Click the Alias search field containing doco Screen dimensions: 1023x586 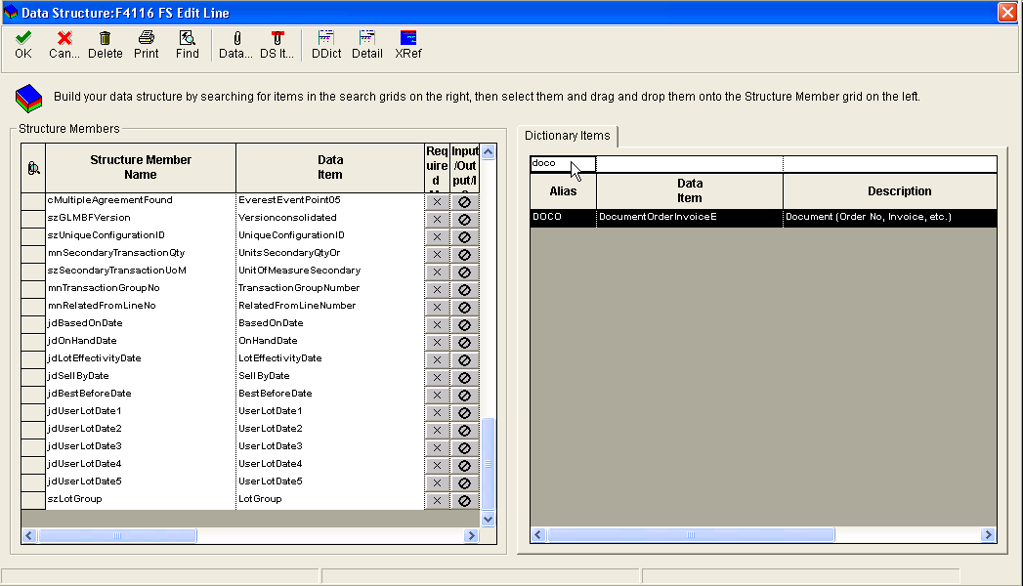(x=563, y=164)
